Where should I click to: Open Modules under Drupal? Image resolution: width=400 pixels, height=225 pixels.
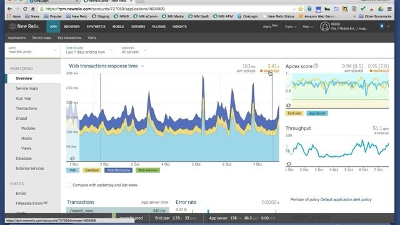pyautogui.click(x=28, y=128)
